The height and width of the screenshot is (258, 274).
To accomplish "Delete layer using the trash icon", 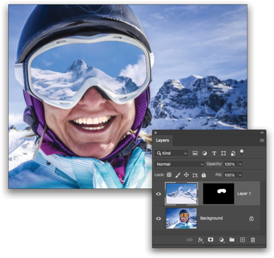I will (253, 240).
